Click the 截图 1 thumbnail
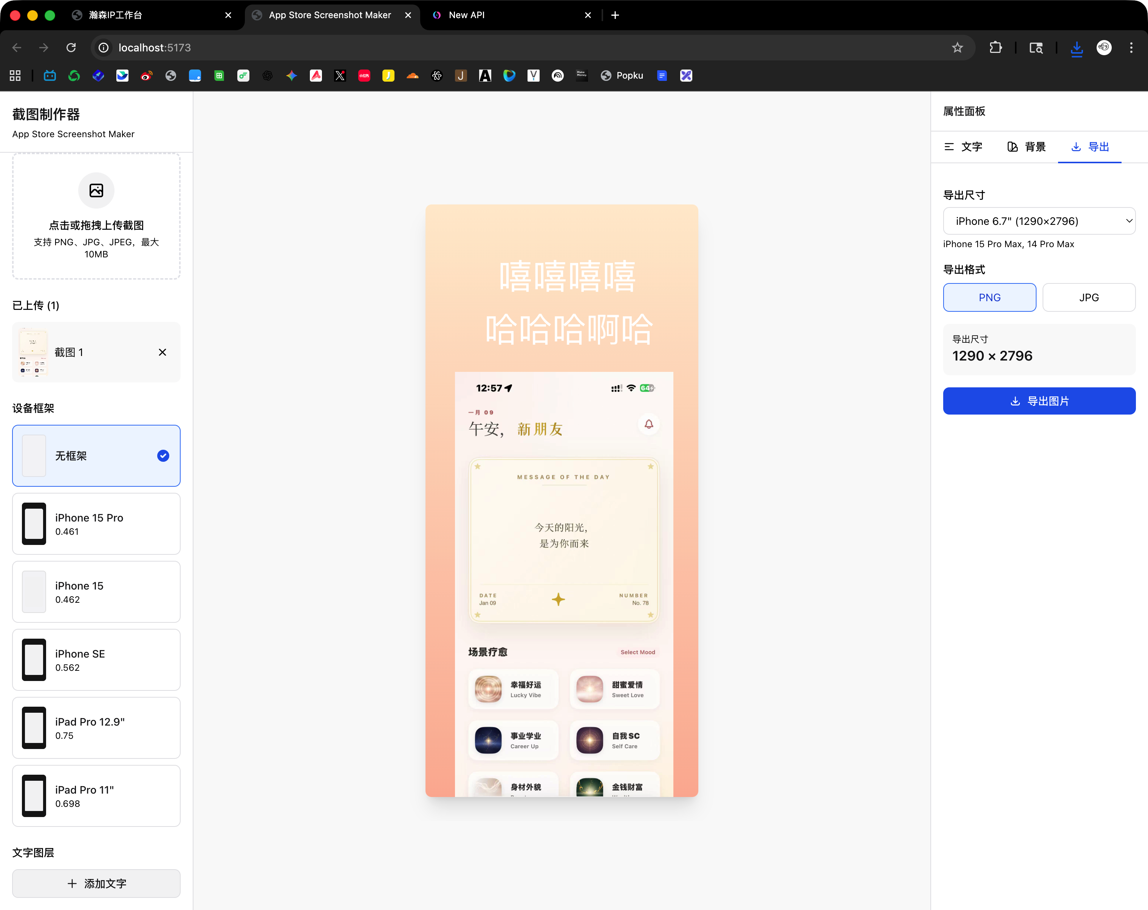Viewport: 1148px width, 910px height. (34, 352)
